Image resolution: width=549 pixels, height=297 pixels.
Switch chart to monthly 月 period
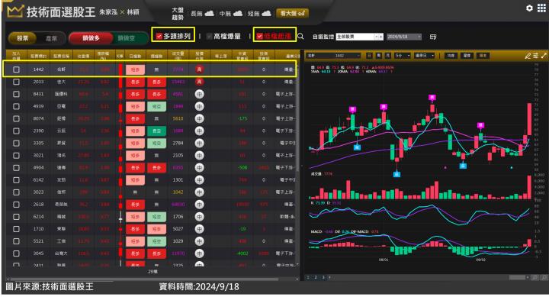tap(388, 56)
